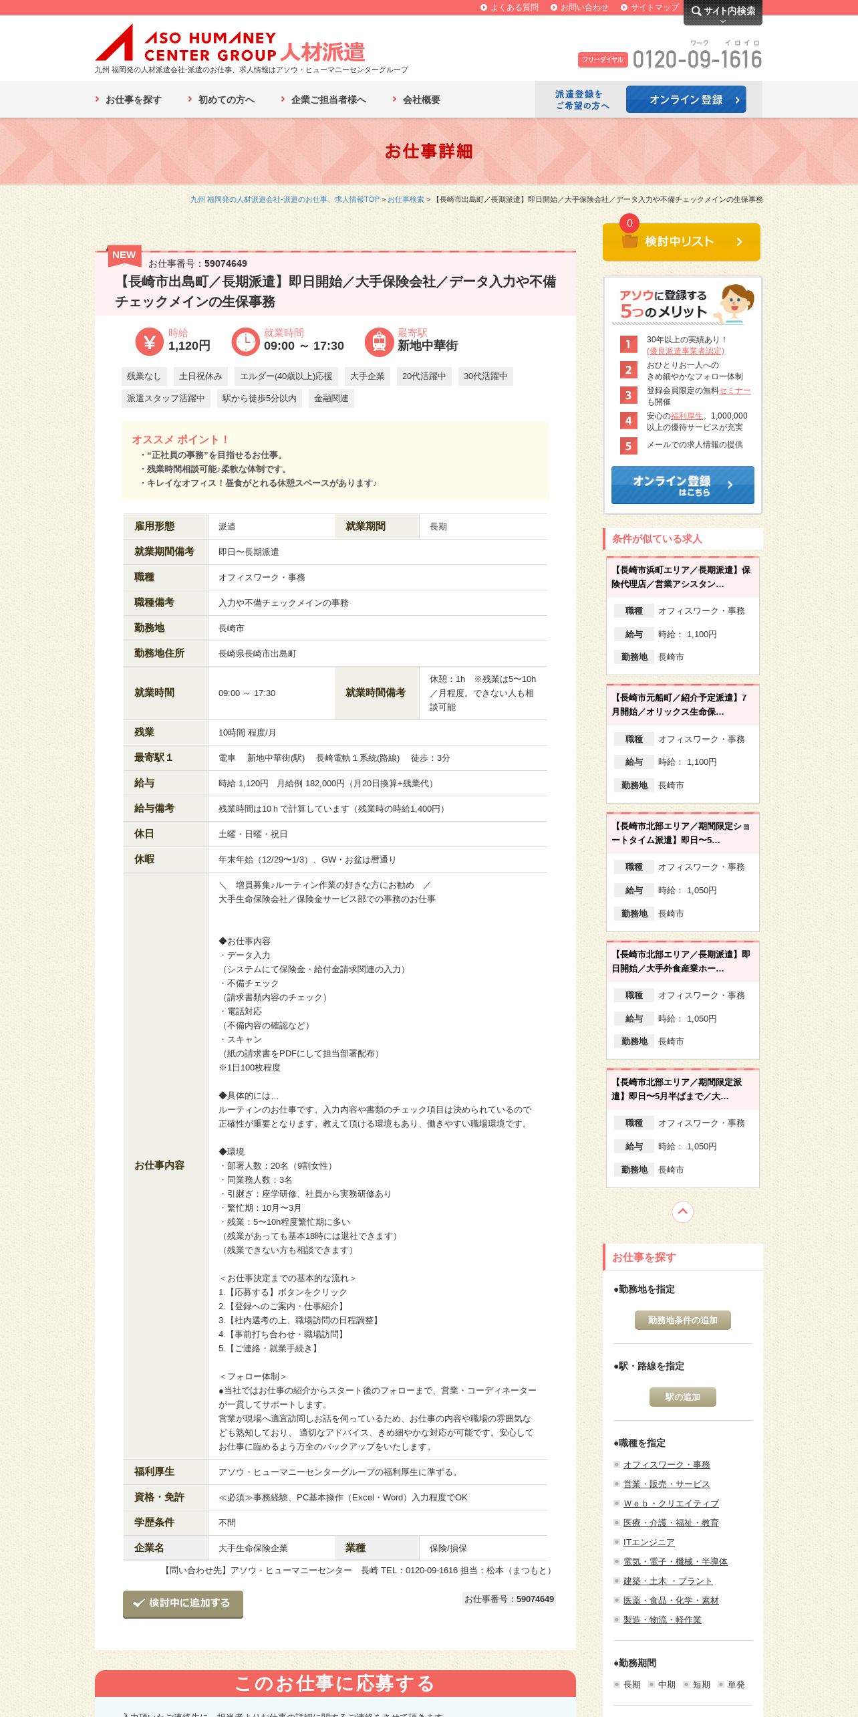This screenshot has height=1717, width=858.
Task: Click the フリーダイヤル label badge
Action: 603,60
